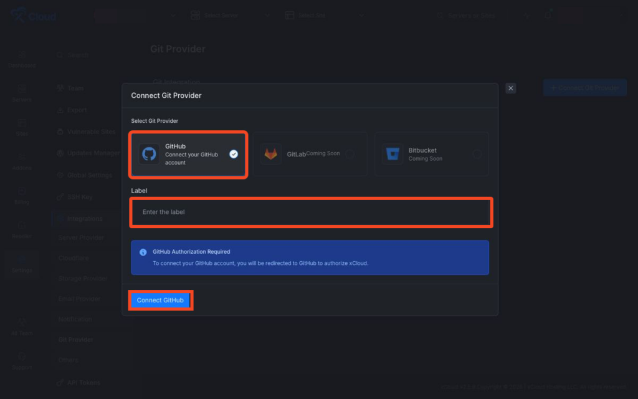Image resolution: width=638 pixels, height=399 pixels.
Task: Click the Updates Manager icon
Action: tap(60, 153)
